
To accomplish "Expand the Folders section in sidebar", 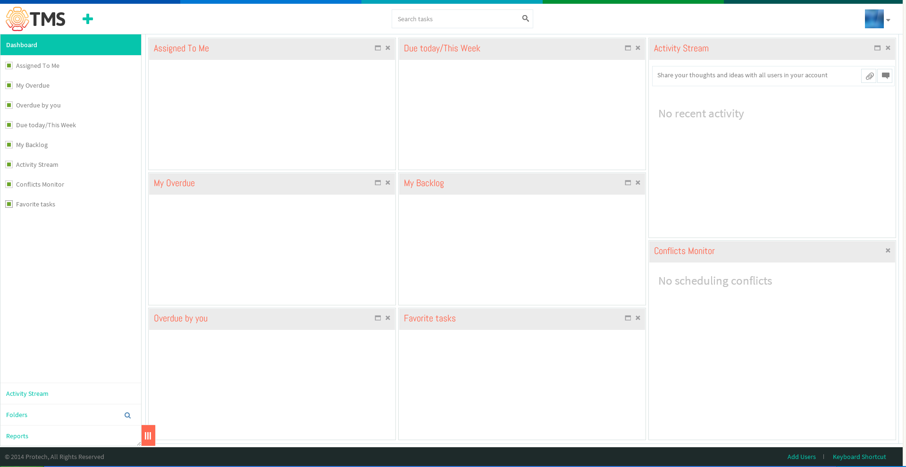I will (x=17, y=415).
